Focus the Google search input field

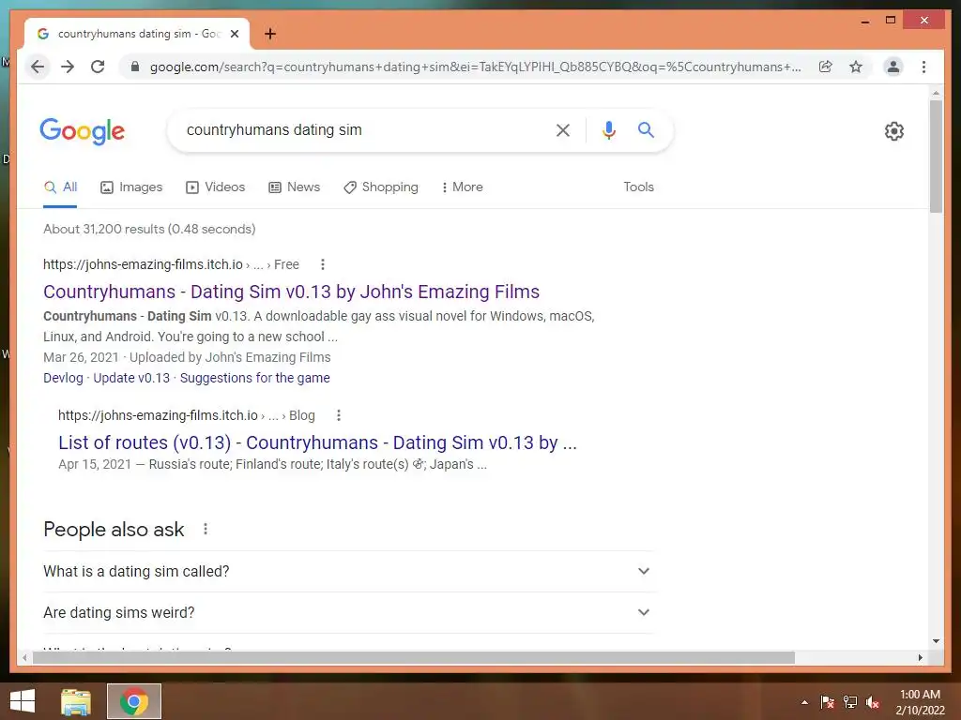click(x=361, y=129)
